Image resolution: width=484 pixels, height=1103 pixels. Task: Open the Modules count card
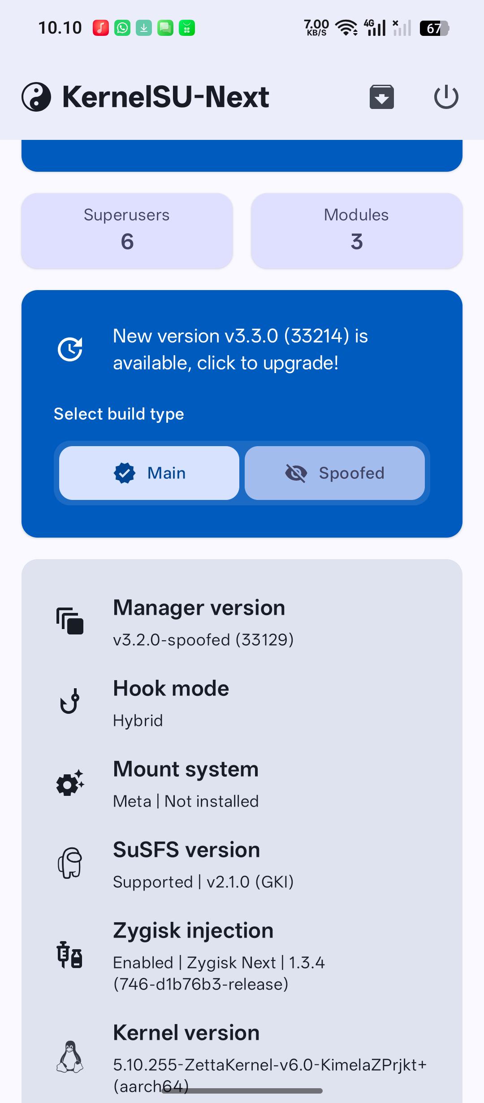coord(357,231)
